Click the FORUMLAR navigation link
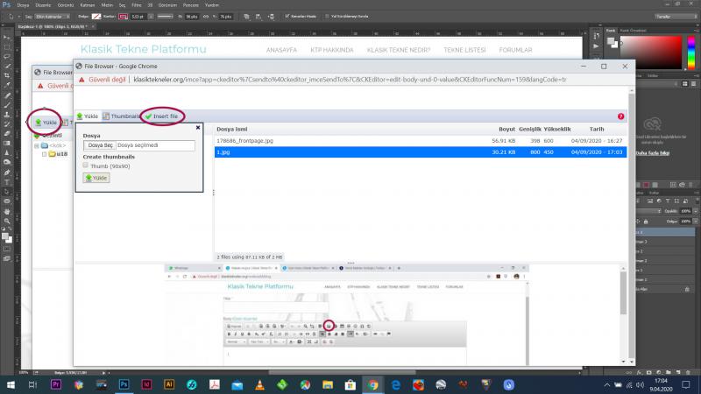 (515, 50)
